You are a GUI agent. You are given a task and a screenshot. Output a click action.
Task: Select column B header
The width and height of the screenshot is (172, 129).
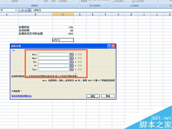coord(35,14)
